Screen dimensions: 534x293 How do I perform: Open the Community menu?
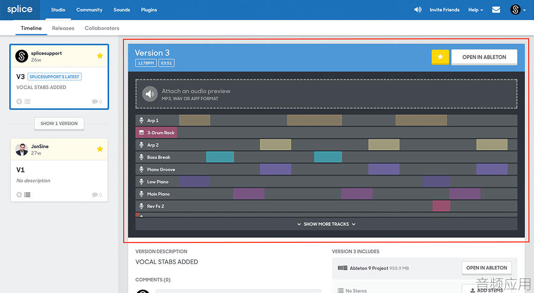[x=89, y=10]
